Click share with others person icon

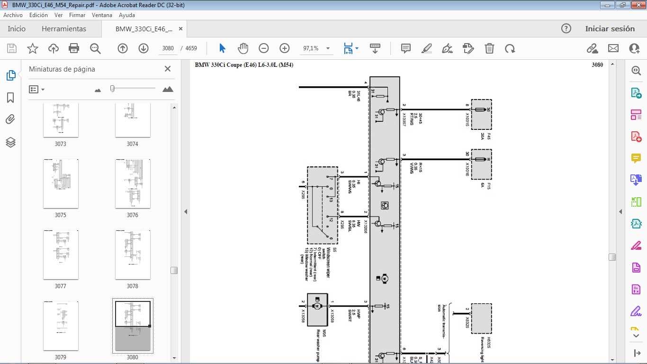click(634, 48)
